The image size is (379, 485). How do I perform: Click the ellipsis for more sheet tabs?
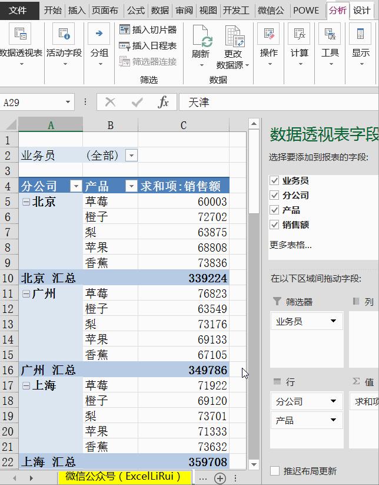(202, 478)
